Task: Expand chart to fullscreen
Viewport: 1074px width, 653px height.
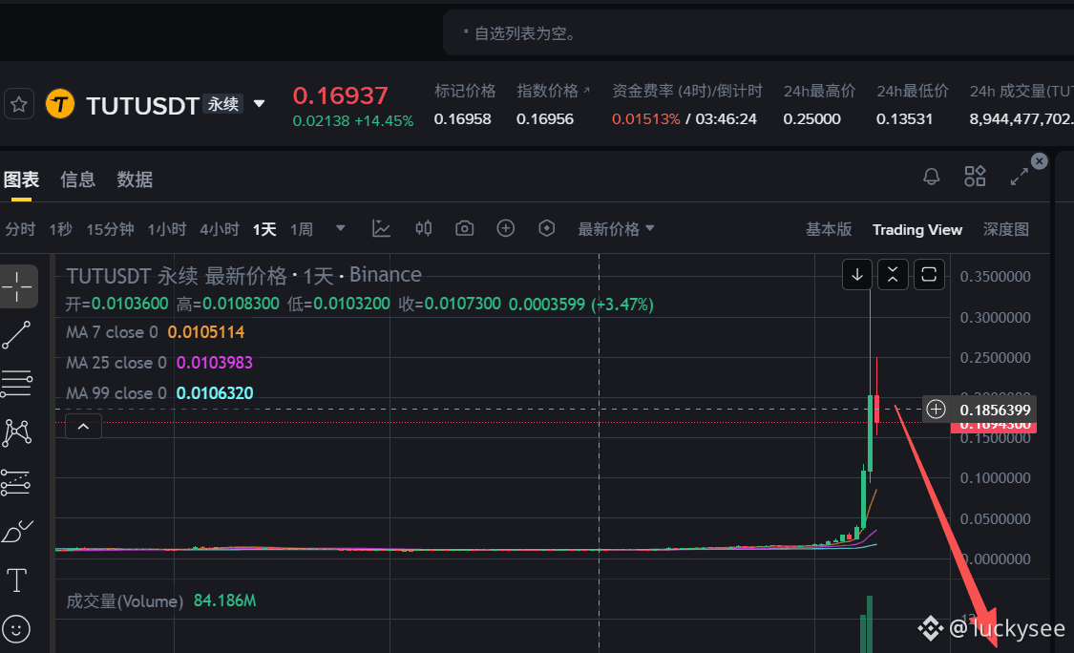Action: [x=1020, y=177]
